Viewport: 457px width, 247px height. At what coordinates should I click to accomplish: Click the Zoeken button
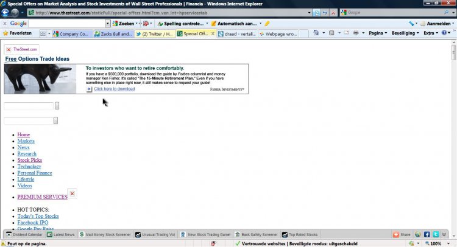coord(124,24)
